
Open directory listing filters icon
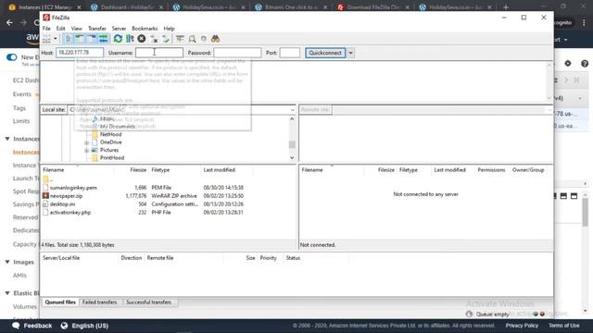coord(180,39)
